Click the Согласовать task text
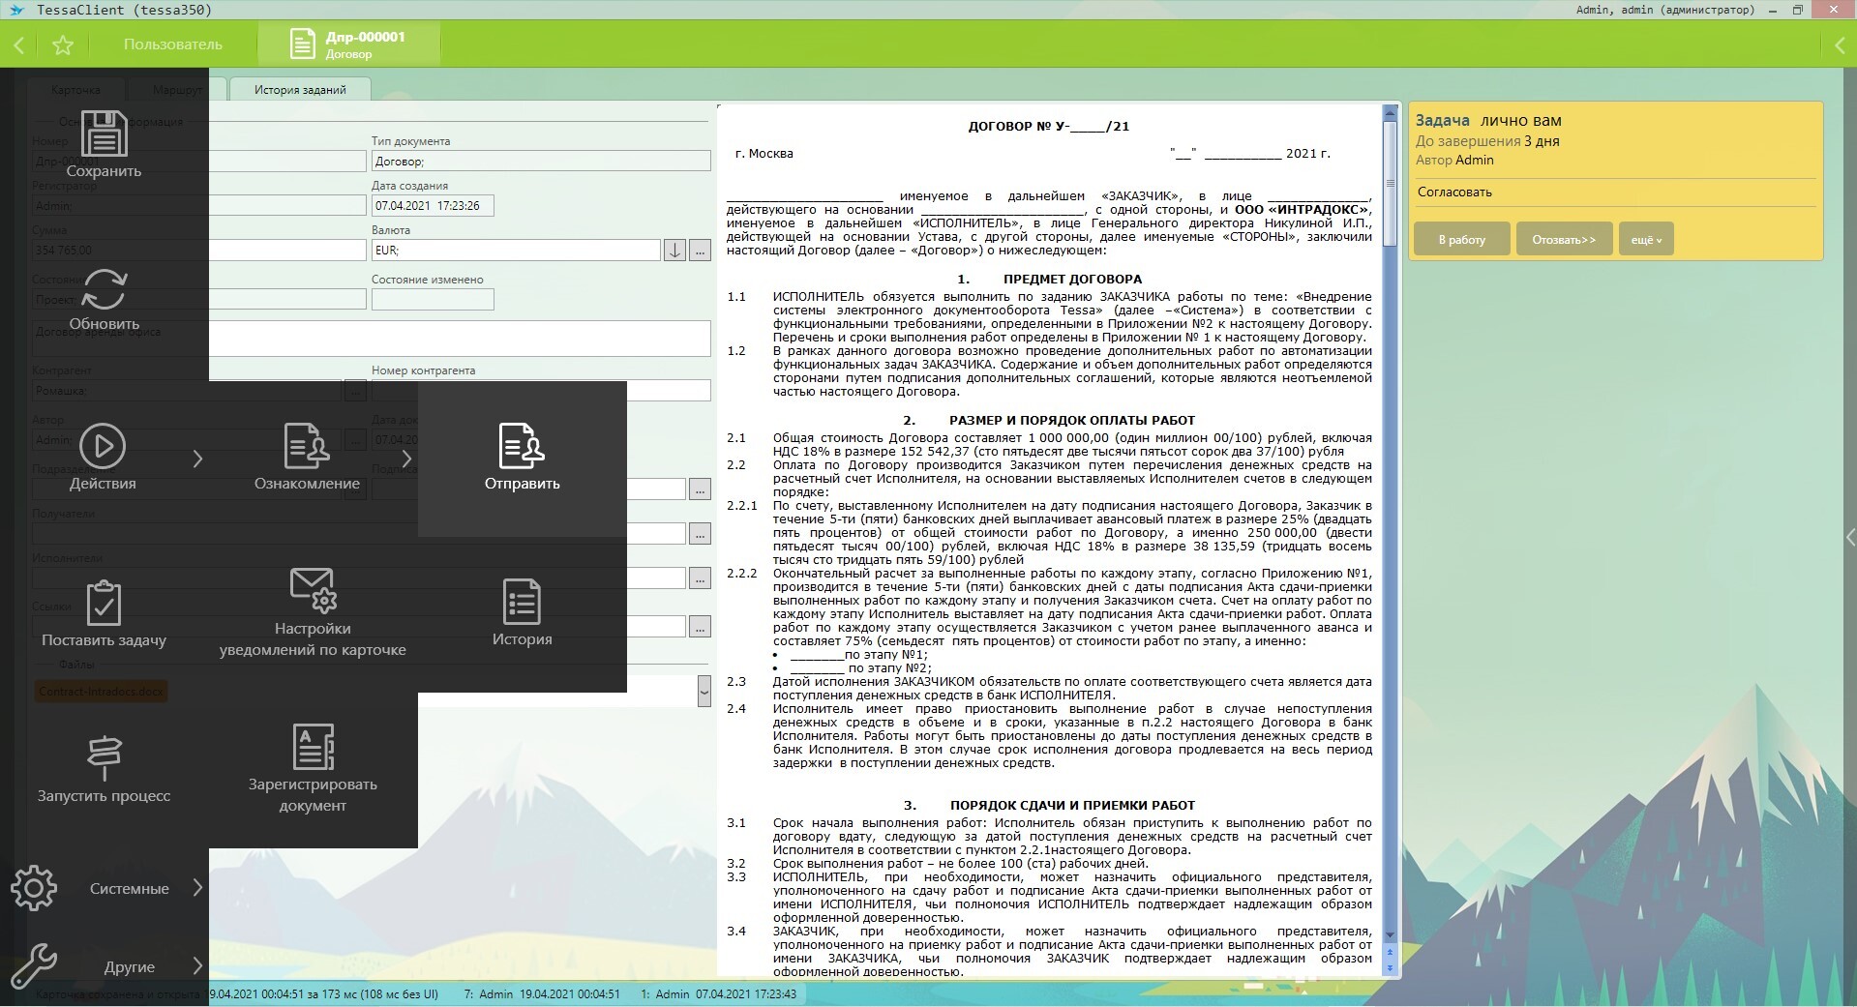Viewport: 1857px width, 1007px height. pos(1454,192)
